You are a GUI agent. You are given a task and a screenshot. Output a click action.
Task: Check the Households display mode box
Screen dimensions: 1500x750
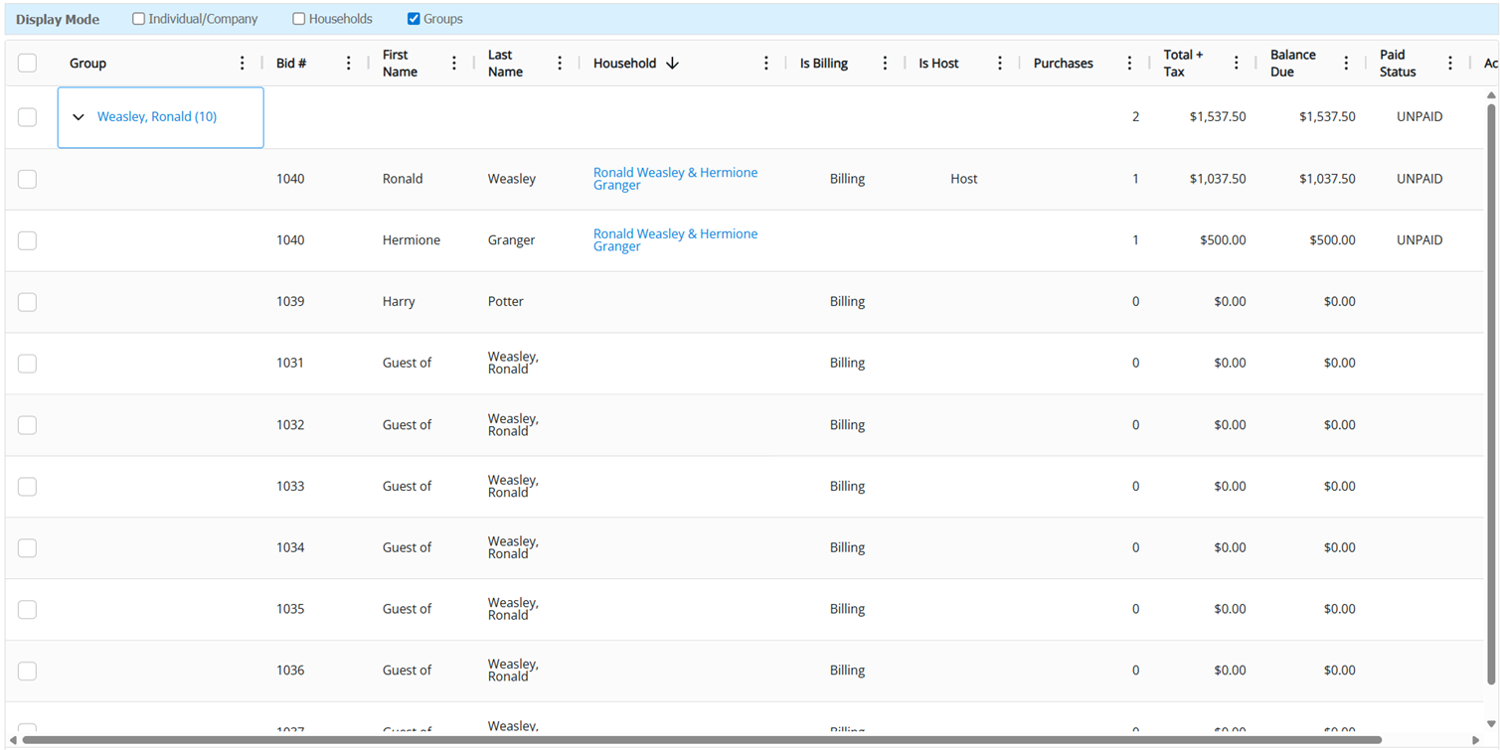click(x=299, y=19)
